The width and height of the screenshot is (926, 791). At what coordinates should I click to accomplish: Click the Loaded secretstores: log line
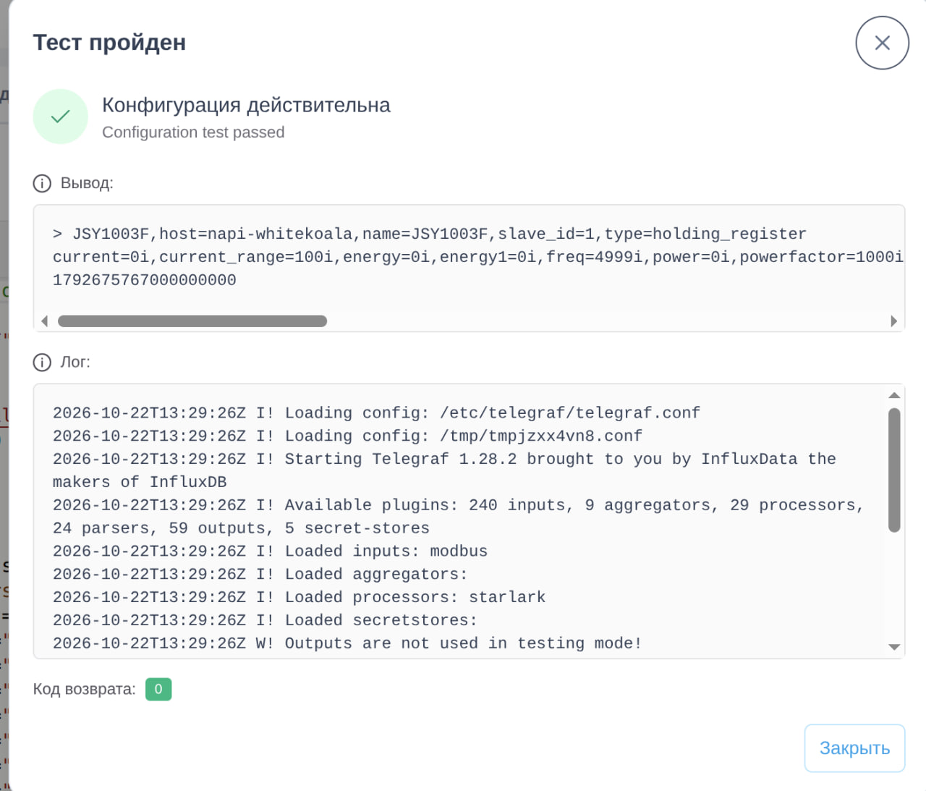click(x=265, y=621)
